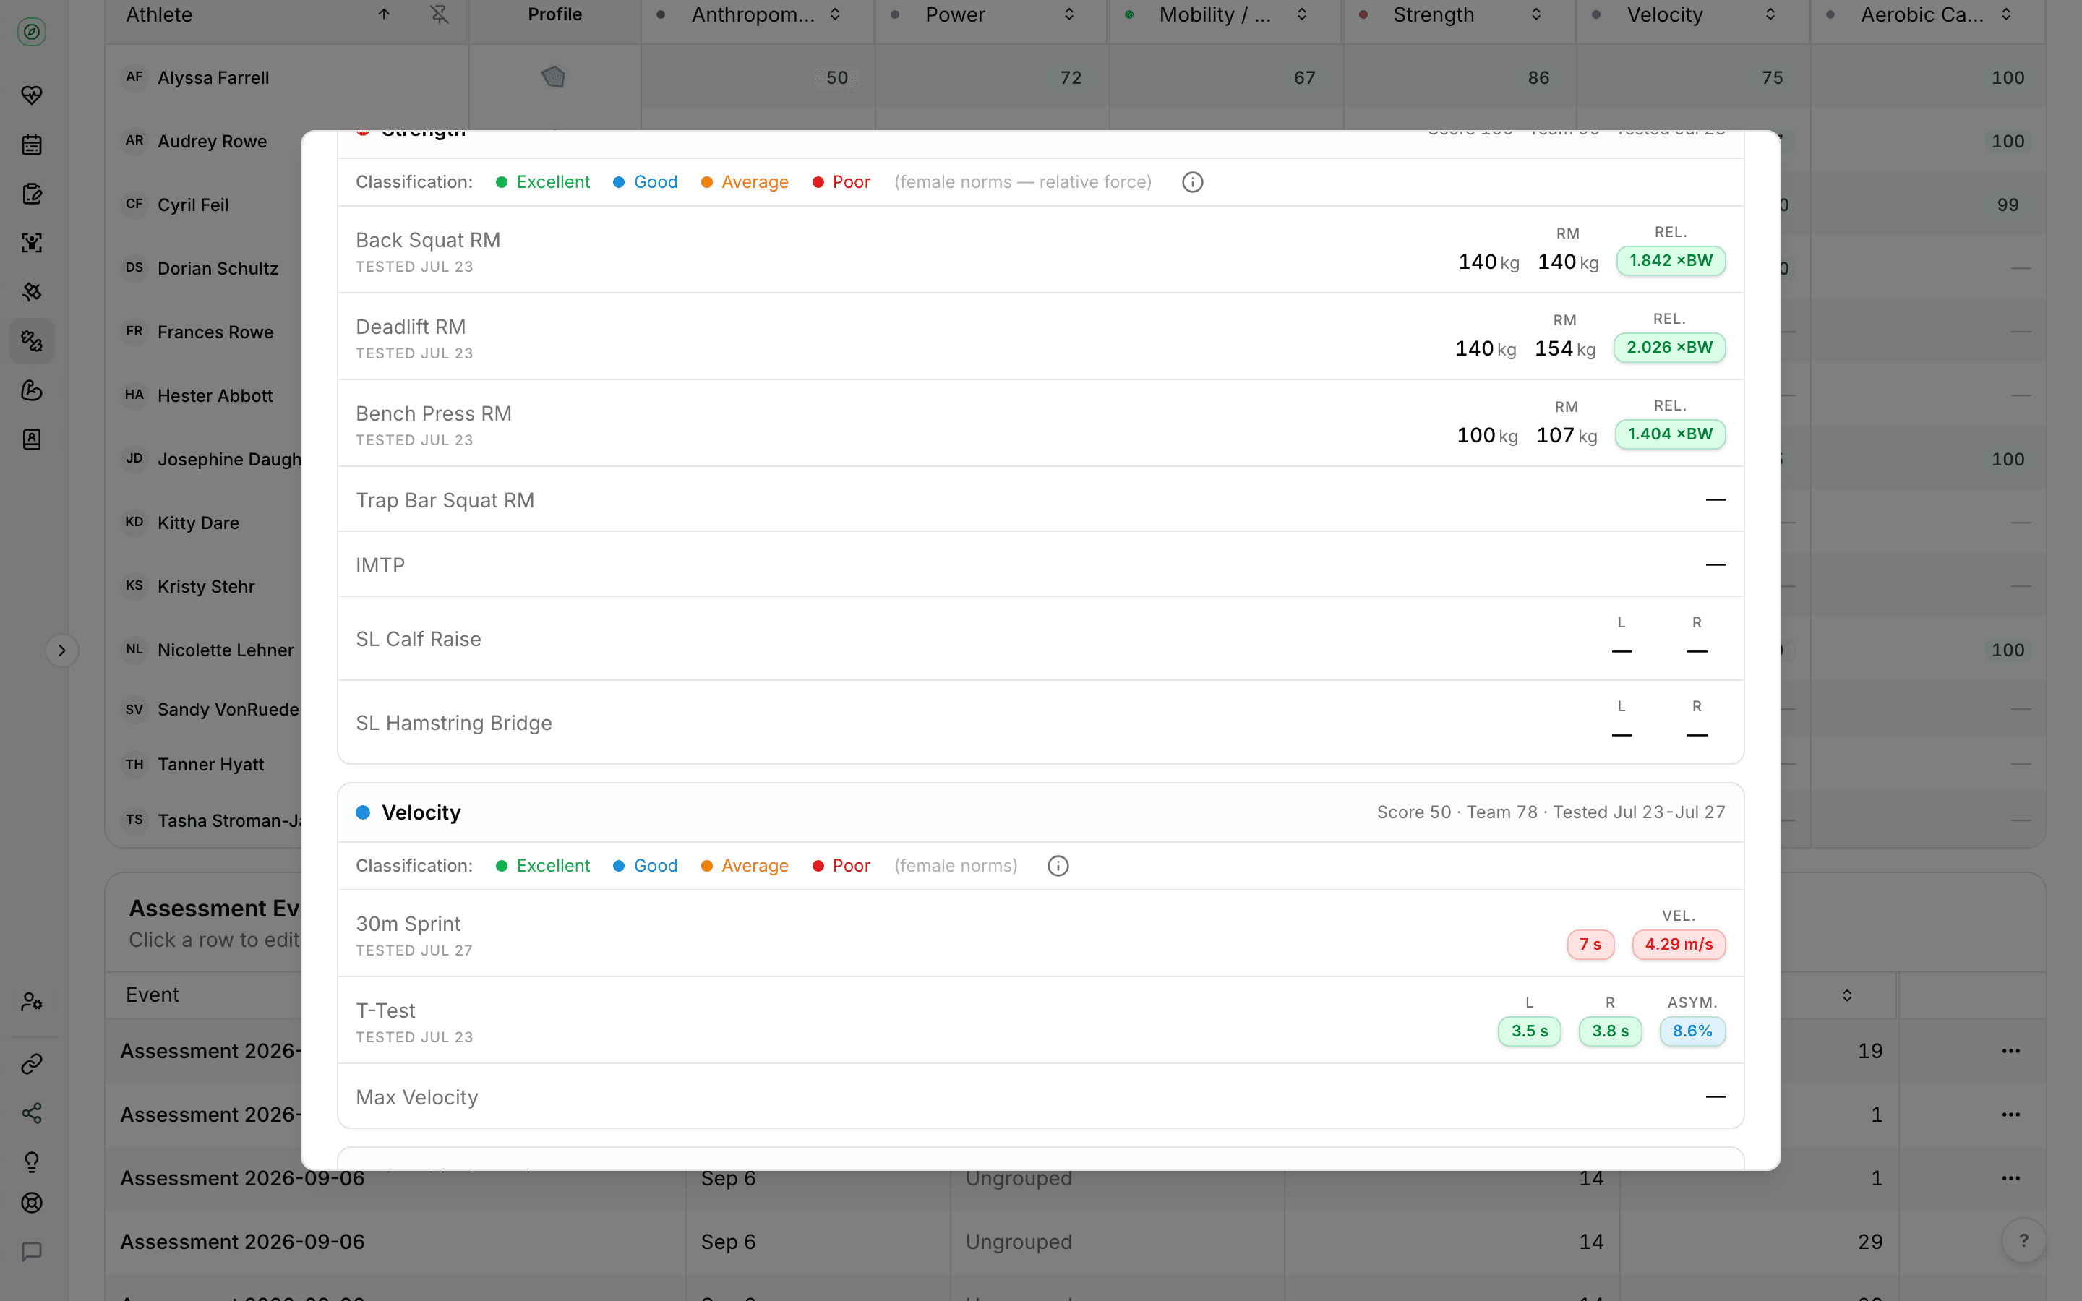The width and height of the screenshot is (2082, 1301).
Task: Open the lightbulb ideas icon in sidebar
Action: pyautogui.click(x=32, y=1162)
